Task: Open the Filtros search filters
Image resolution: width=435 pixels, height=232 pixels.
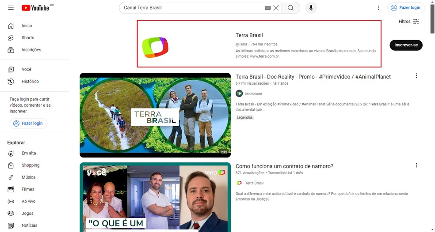Action: 408,21
